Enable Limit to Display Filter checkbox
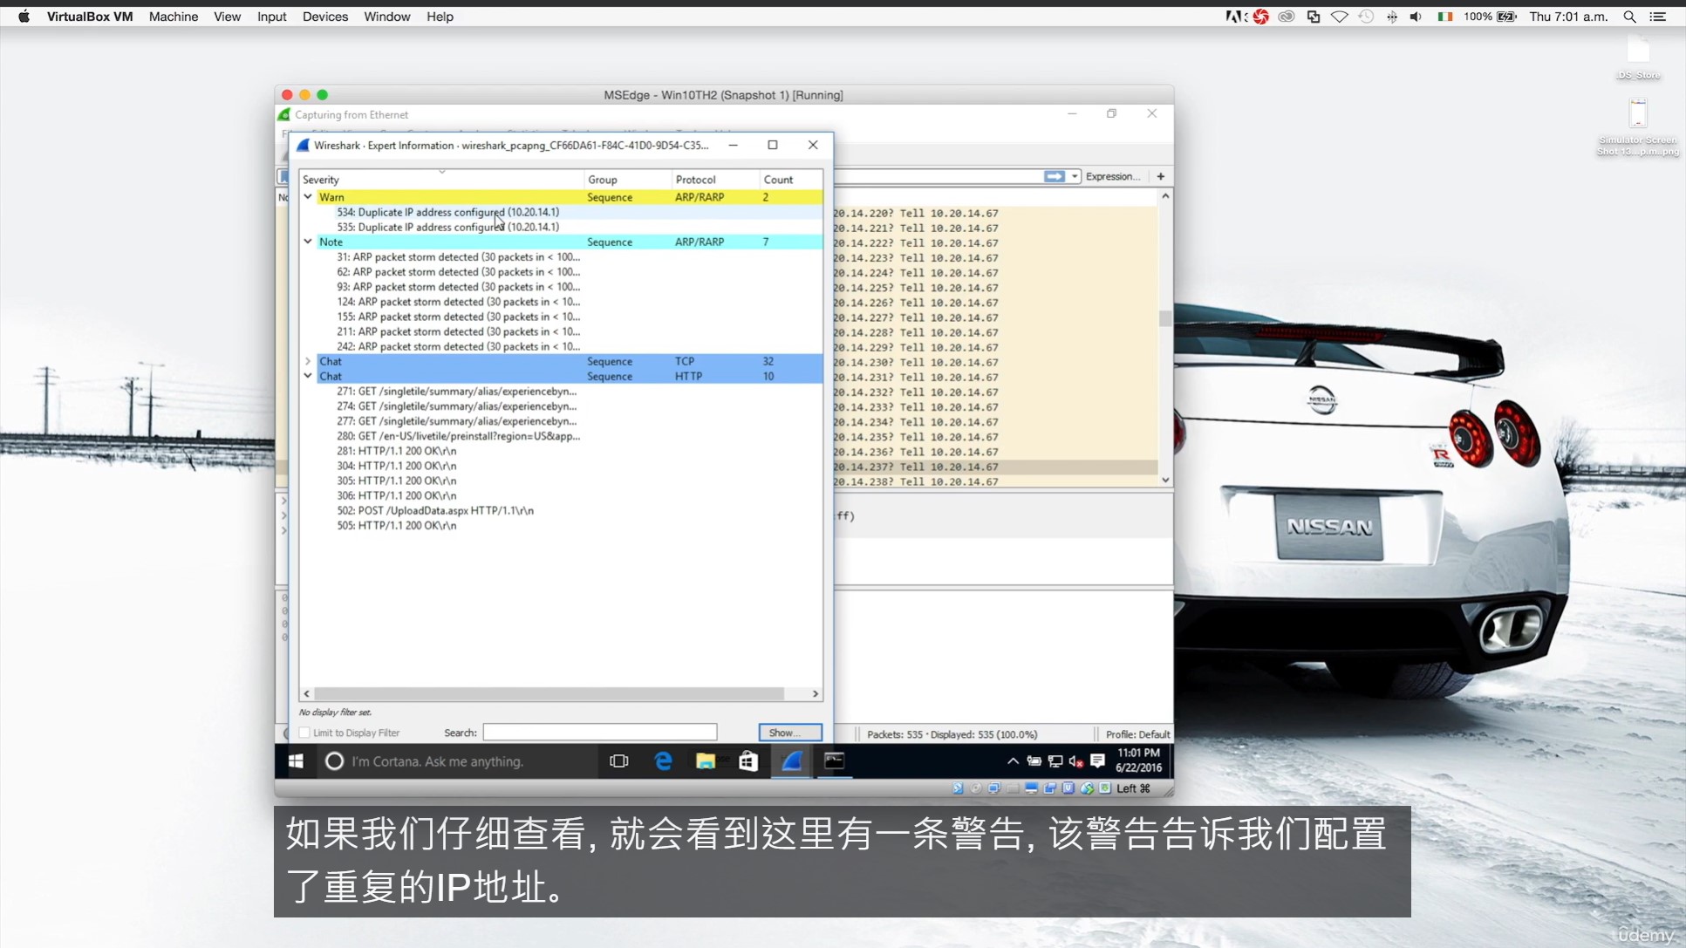The height and width of the screenshot is (948, 1686). [x=305, y=733]
